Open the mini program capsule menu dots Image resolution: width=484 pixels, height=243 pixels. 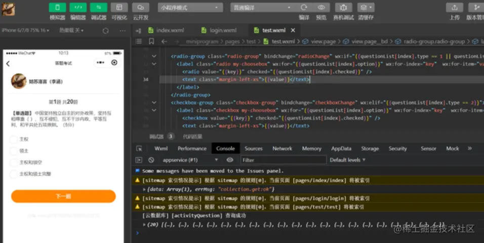point(100,63)
